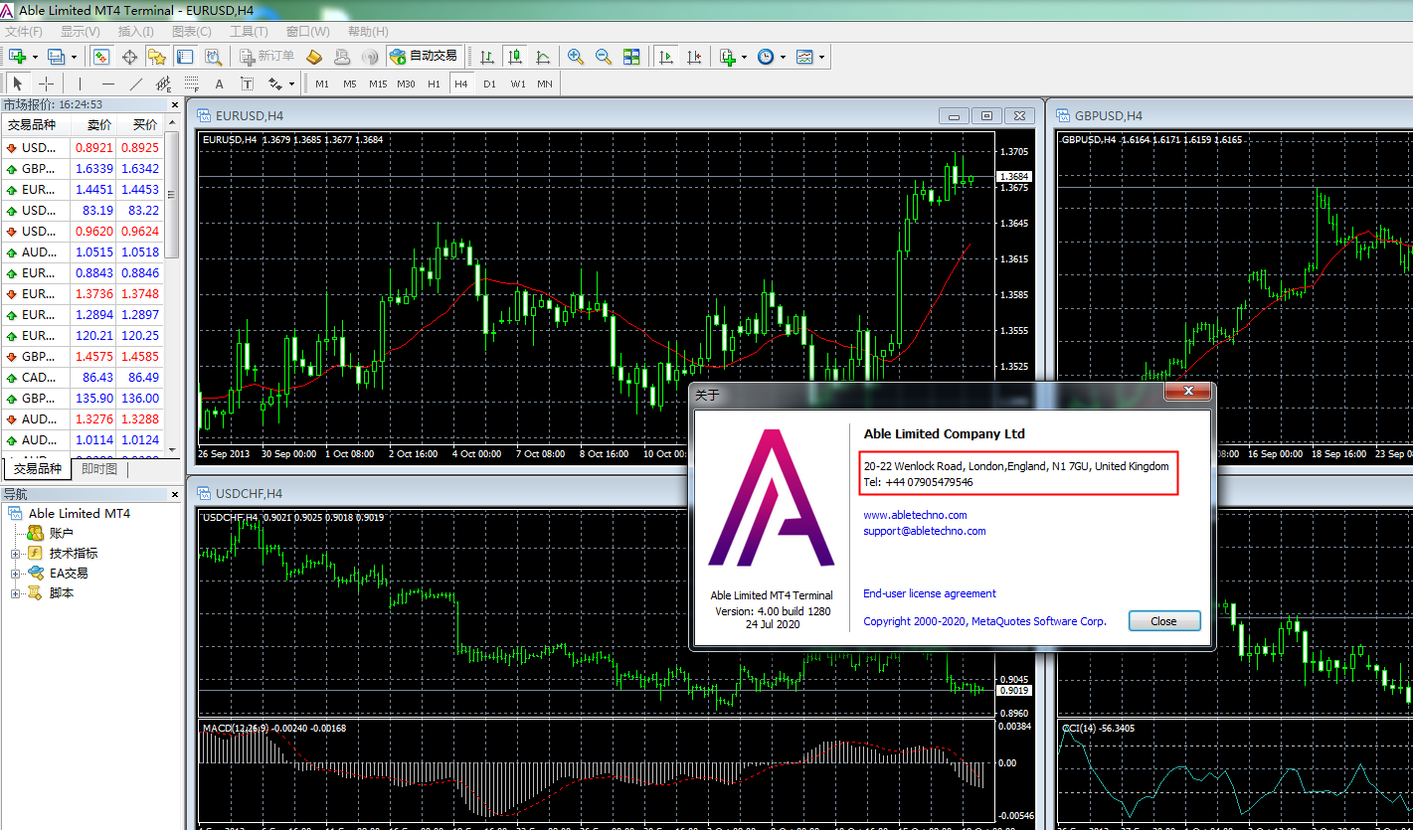Toggle the Terminal panel button

(185, 57)
